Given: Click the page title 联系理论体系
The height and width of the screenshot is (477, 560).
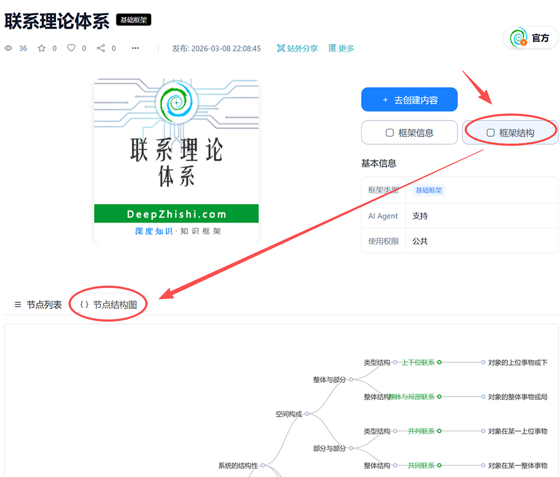Looking at the screenshot, I should coord(57,21).
